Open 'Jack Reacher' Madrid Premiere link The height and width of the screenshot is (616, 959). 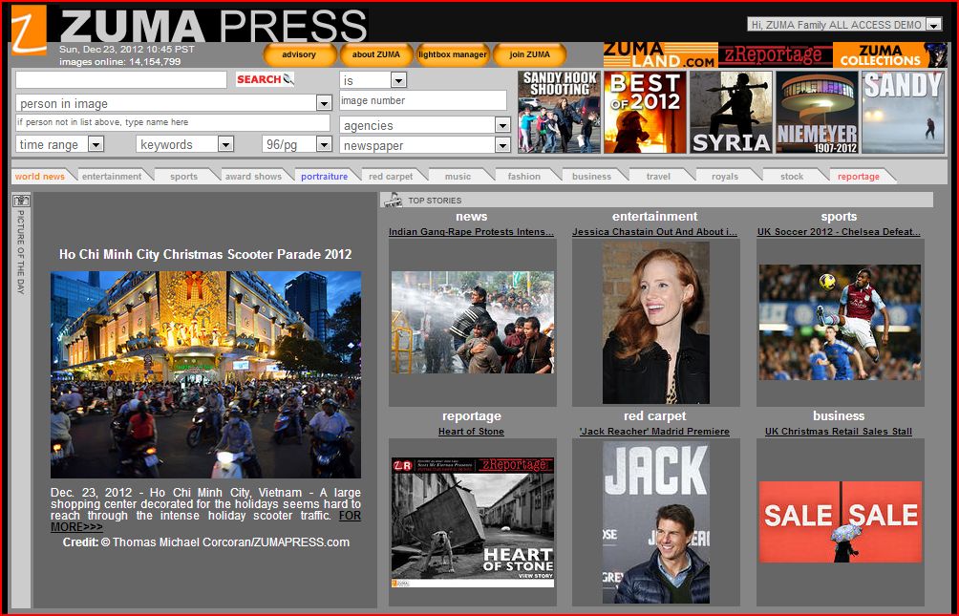click(654, 432)
